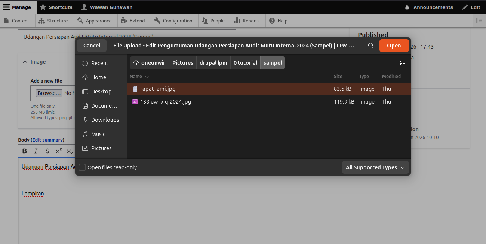Open the All Supported Types filter dropdown

[375, 167]
